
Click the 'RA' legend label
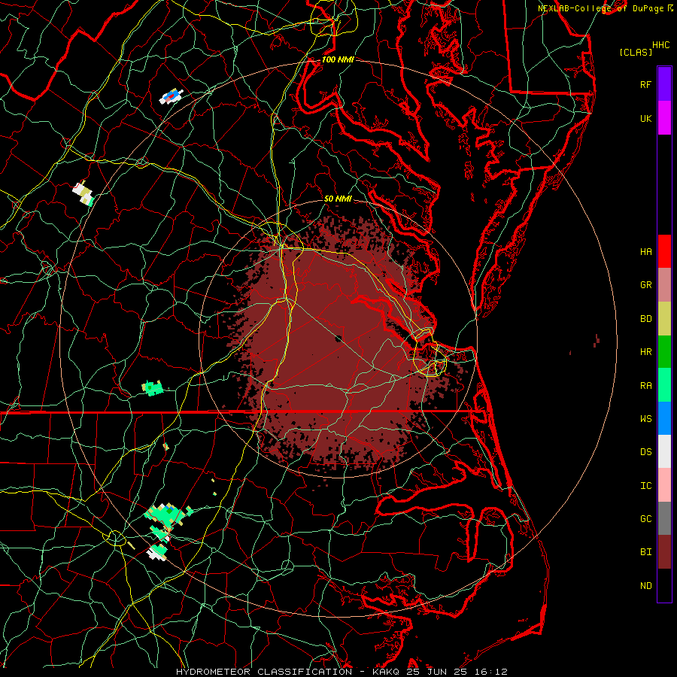(645, 386)
